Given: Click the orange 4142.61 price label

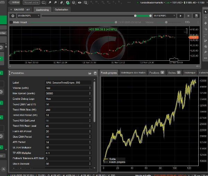Looking at the screenshot, I should (x=193, y=37).
